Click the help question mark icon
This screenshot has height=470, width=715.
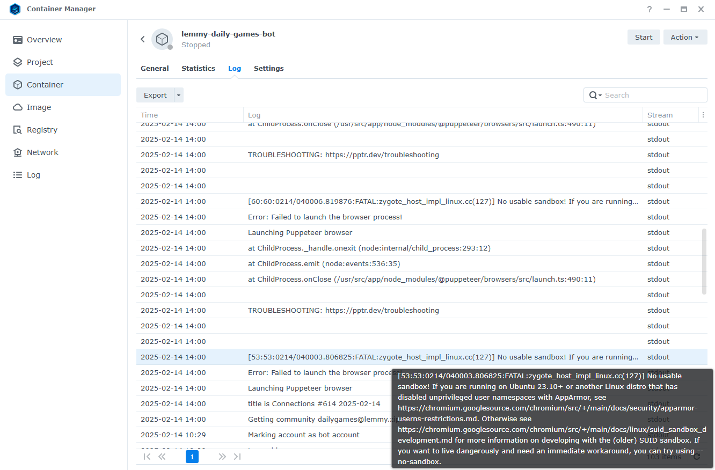649,9
